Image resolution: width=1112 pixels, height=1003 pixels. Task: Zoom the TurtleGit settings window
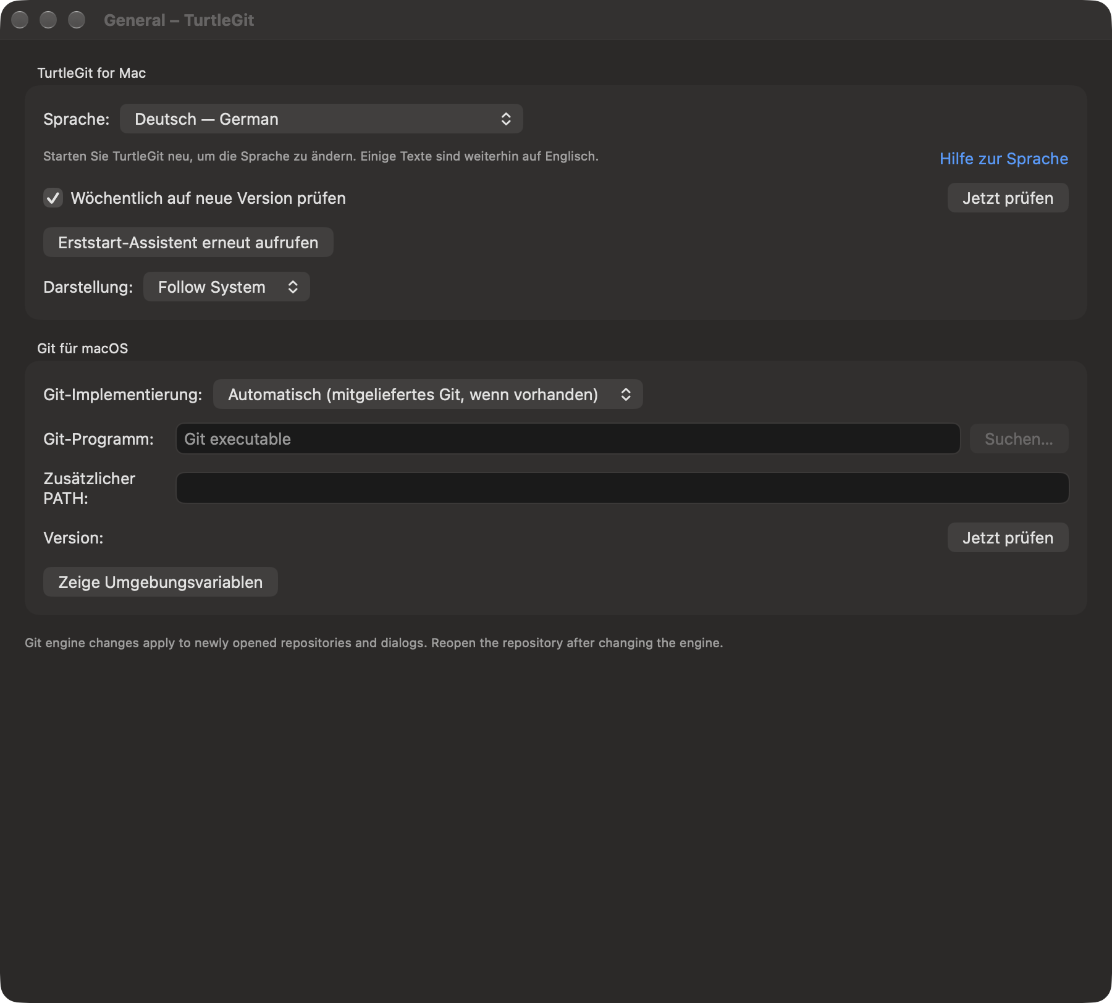click(77, 20)
